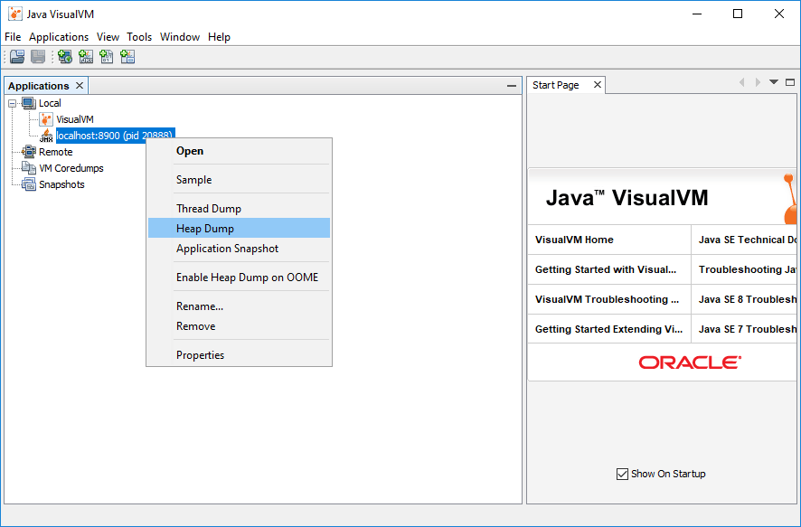Click the Add JMX Connection toolbar icon
The width and height of the screenshot is (801, 527).
click(x=85, y=56)
